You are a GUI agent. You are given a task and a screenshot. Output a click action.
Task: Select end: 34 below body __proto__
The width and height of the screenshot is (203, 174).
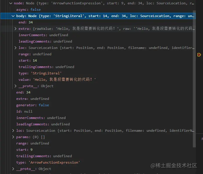[x=98, y=92]
